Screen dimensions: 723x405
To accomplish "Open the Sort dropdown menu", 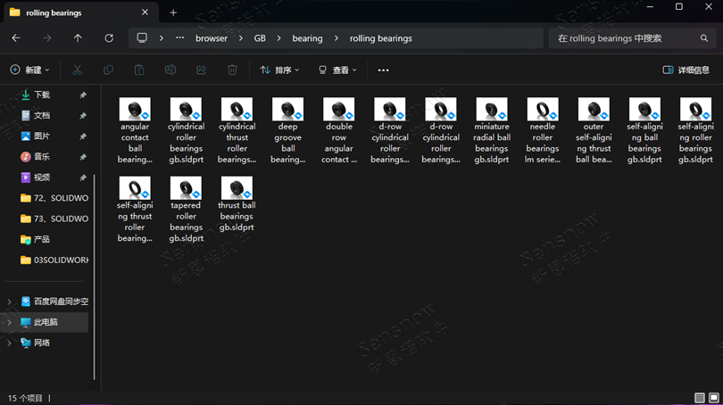I will pos(279,70).
